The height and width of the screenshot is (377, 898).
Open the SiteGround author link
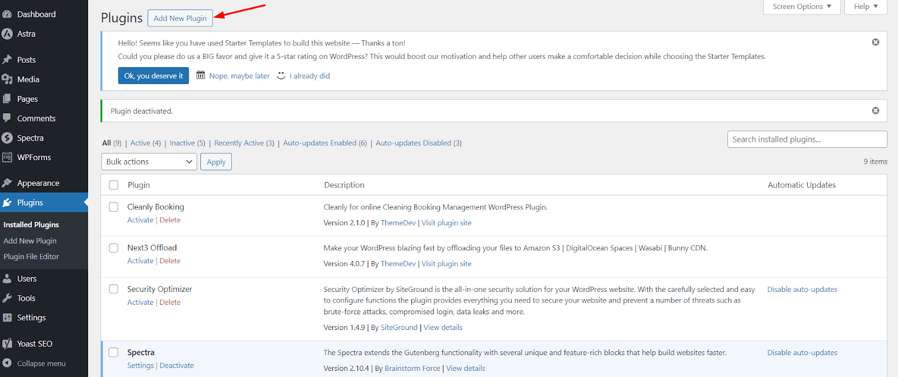(399, 328)
